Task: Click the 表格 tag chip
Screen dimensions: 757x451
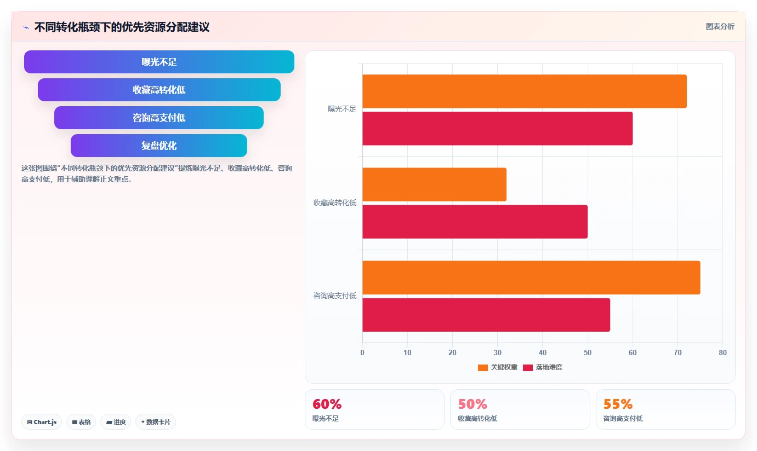Action: [x=81, y=422]
